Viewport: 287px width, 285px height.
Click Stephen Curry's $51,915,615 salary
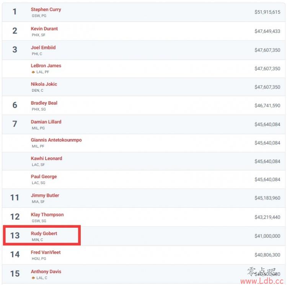click(x=267, y=12)
